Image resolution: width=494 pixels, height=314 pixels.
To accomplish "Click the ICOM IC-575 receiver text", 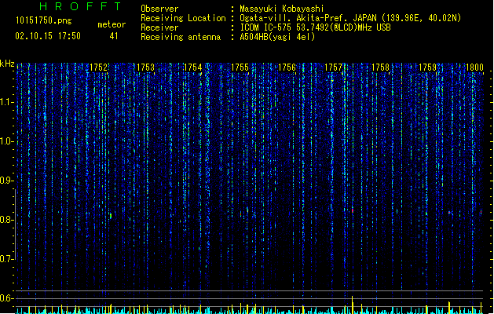I will pos(315,27).
